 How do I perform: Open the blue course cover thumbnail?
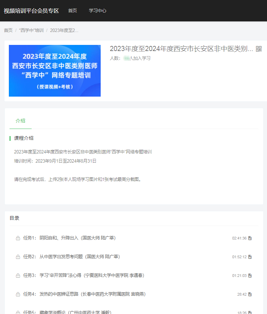pyautogui.click(x=55, y=71)
